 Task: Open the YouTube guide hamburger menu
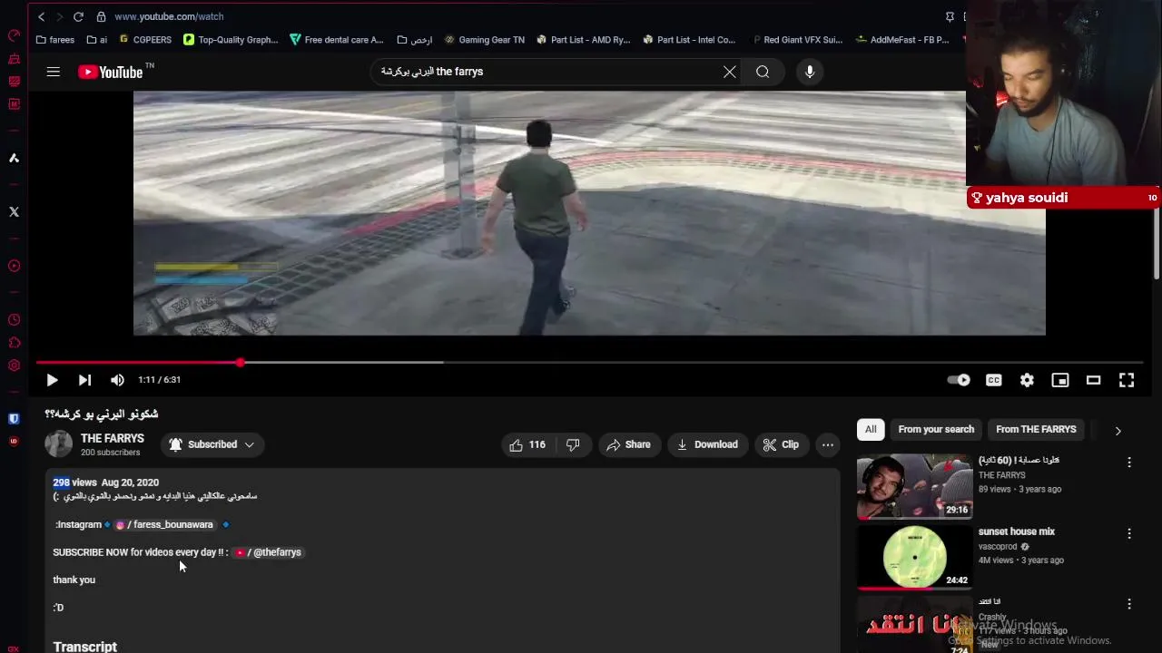pyautogui.click(x=53, y=72)
